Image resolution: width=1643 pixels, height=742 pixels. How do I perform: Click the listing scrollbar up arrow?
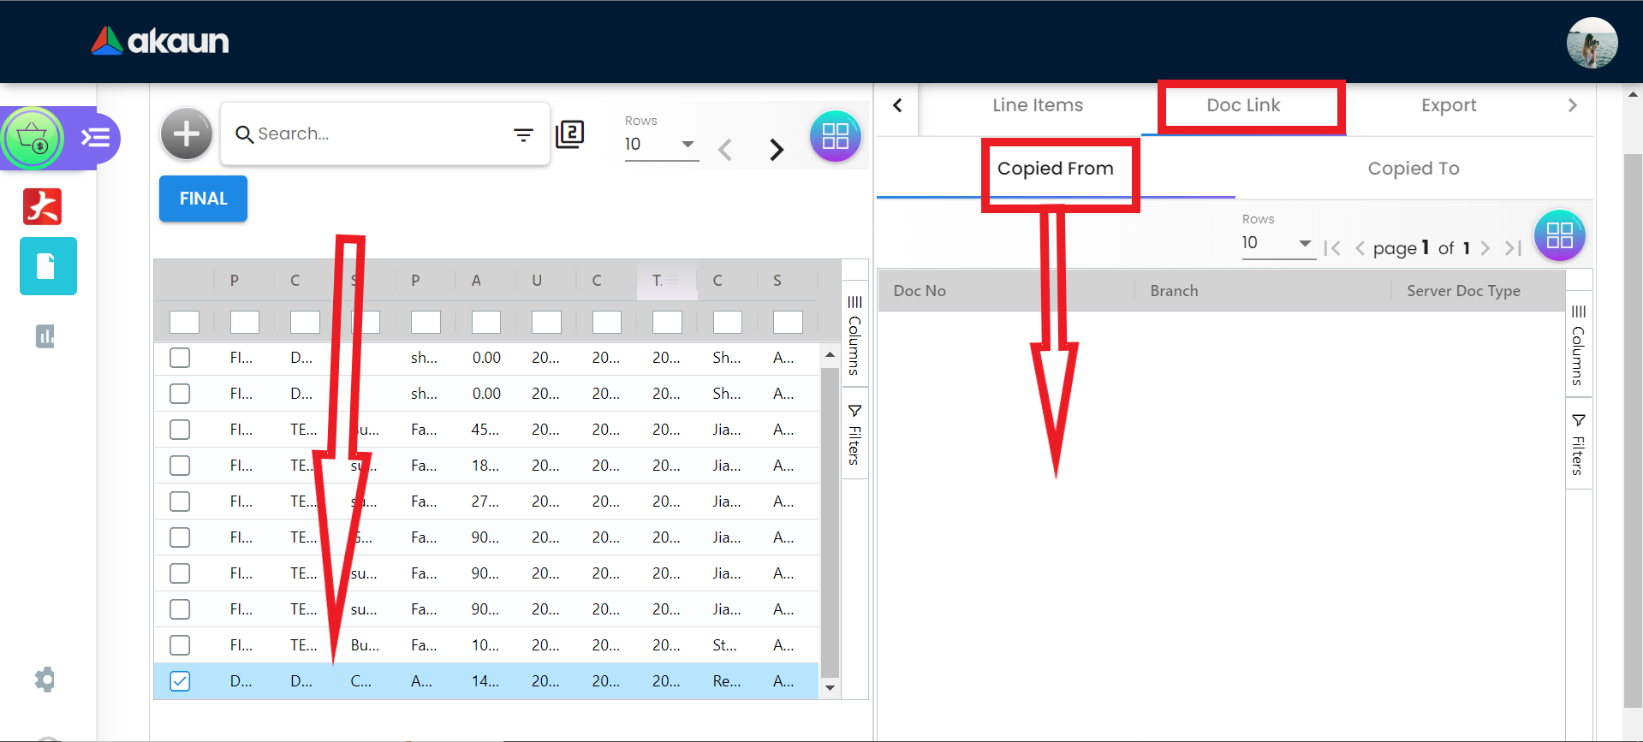830,354
